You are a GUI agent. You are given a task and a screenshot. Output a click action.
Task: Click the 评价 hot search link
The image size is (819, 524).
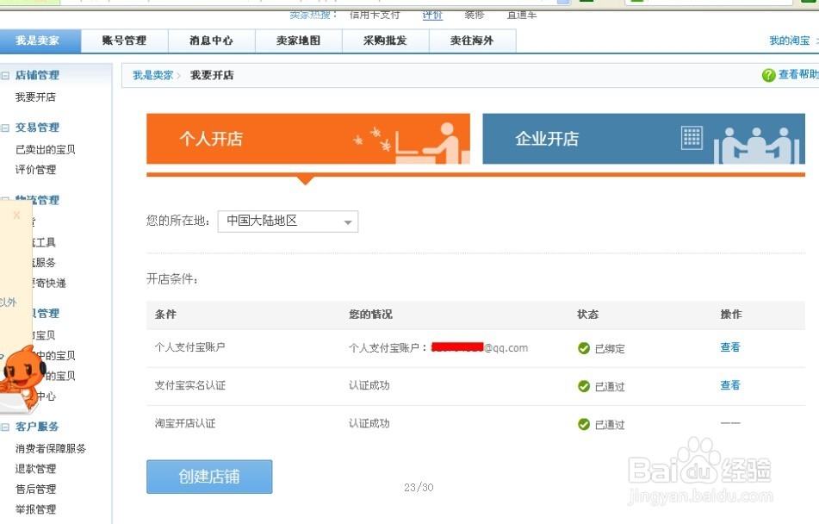(x=432, y=15)
